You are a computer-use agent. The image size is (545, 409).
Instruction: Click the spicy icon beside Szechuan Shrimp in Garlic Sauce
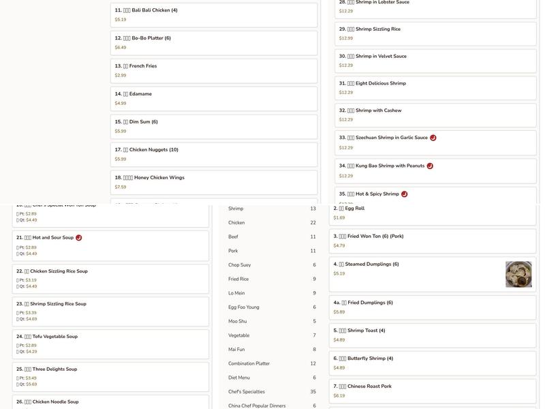coord(433,138)
